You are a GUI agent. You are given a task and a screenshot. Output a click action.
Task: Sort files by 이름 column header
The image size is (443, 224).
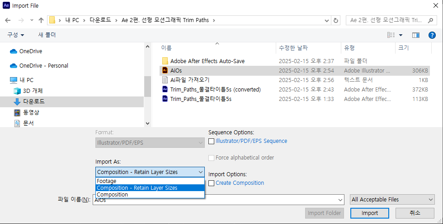tap(217, 48)
